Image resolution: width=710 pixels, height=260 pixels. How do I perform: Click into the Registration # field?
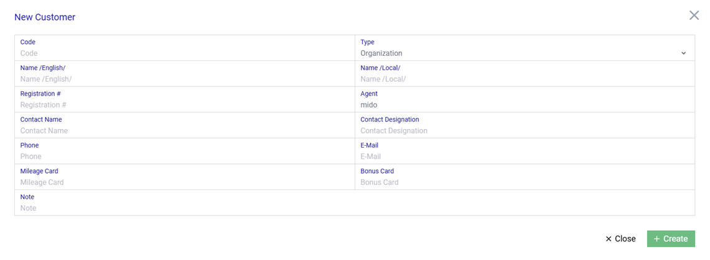[184, 105]
